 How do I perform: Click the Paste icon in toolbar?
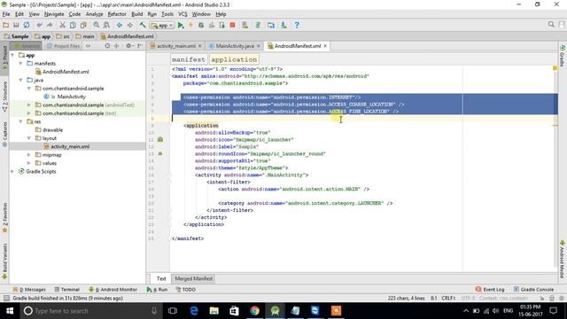[x=83, y=25]
